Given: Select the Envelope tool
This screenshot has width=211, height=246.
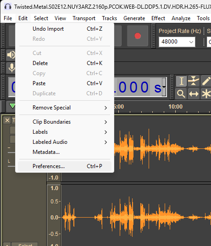Looking at the screenshot, I should point(194,81).
